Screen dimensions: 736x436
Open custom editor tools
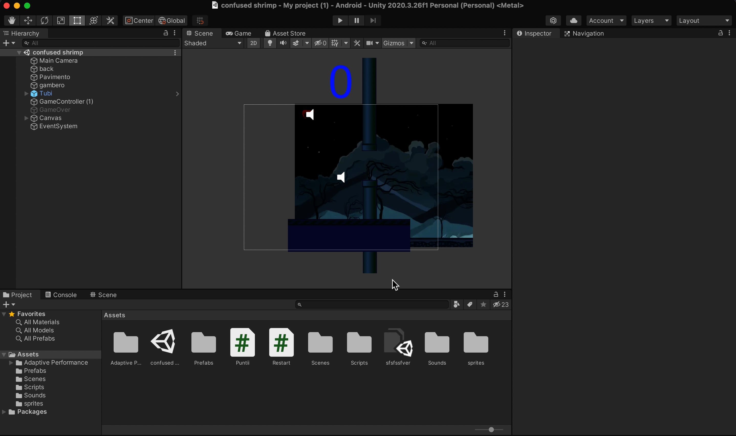(x=110, y=20)
